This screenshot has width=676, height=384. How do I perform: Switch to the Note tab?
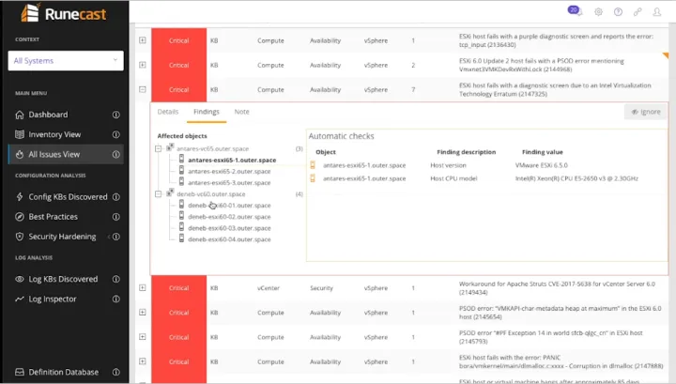click(241, 112)
